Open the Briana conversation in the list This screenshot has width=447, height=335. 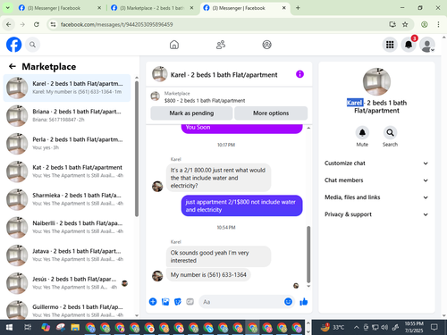67,115
